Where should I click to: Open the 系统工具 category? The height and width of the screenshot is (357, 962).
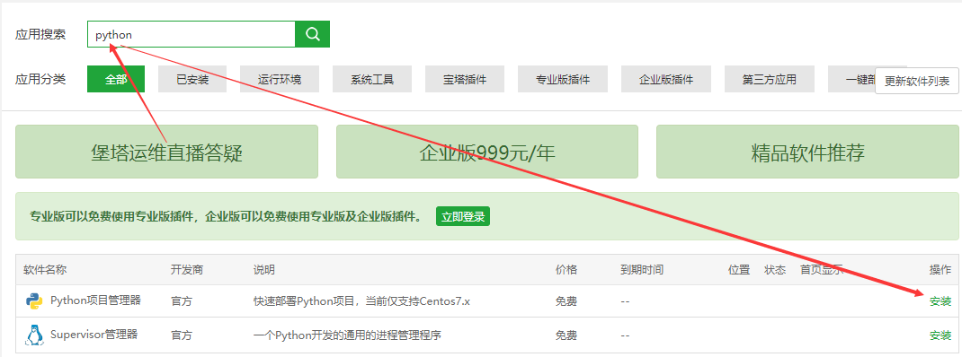(x=372, y=80)
